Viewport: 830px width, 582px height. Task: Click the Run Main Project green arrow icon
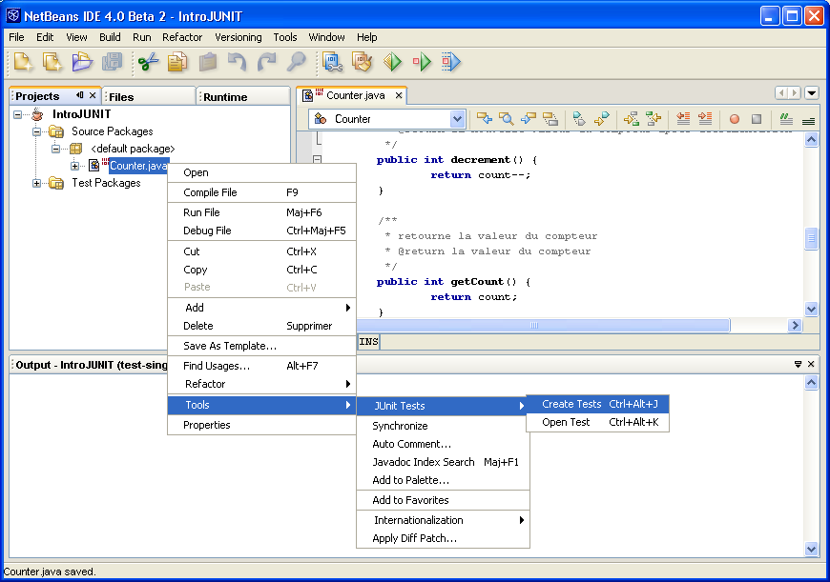click(x=392, y=62)
